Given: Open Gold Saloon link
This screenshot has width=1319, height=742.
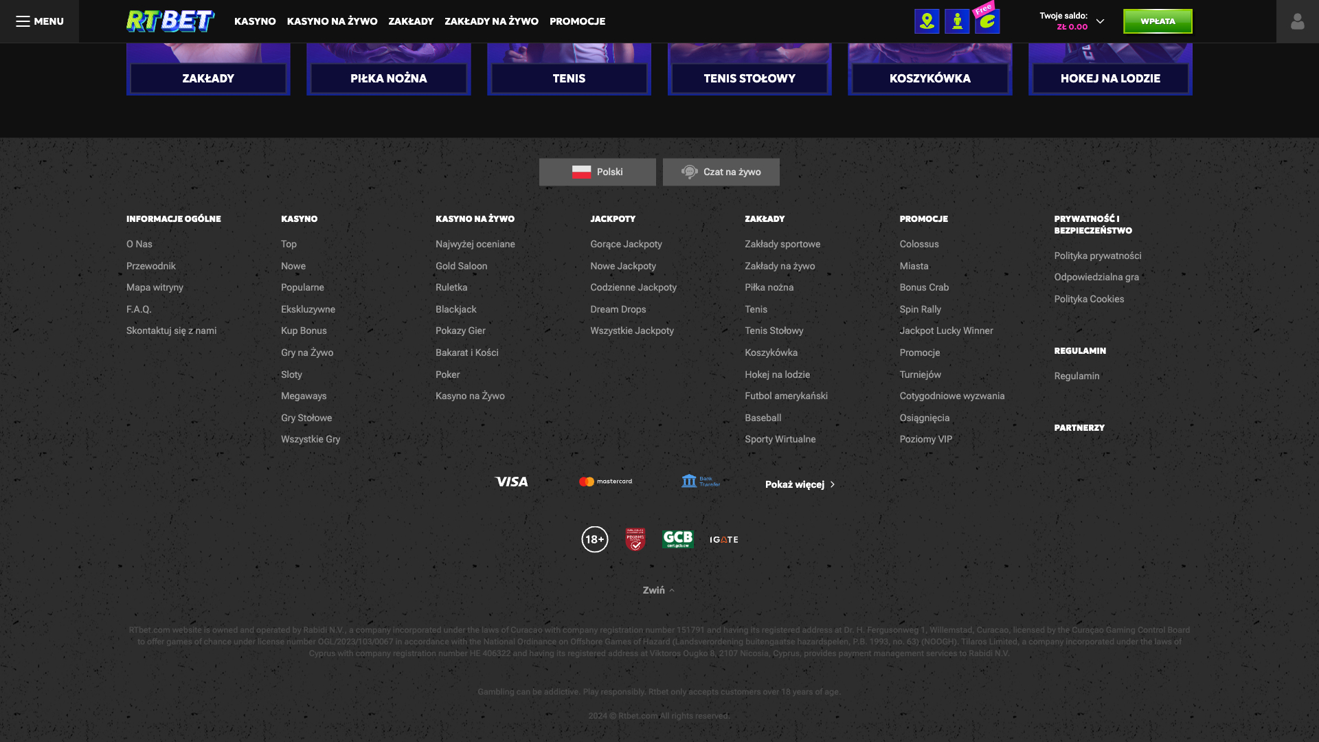Looking at the screenshot, I should click(461, 266).
